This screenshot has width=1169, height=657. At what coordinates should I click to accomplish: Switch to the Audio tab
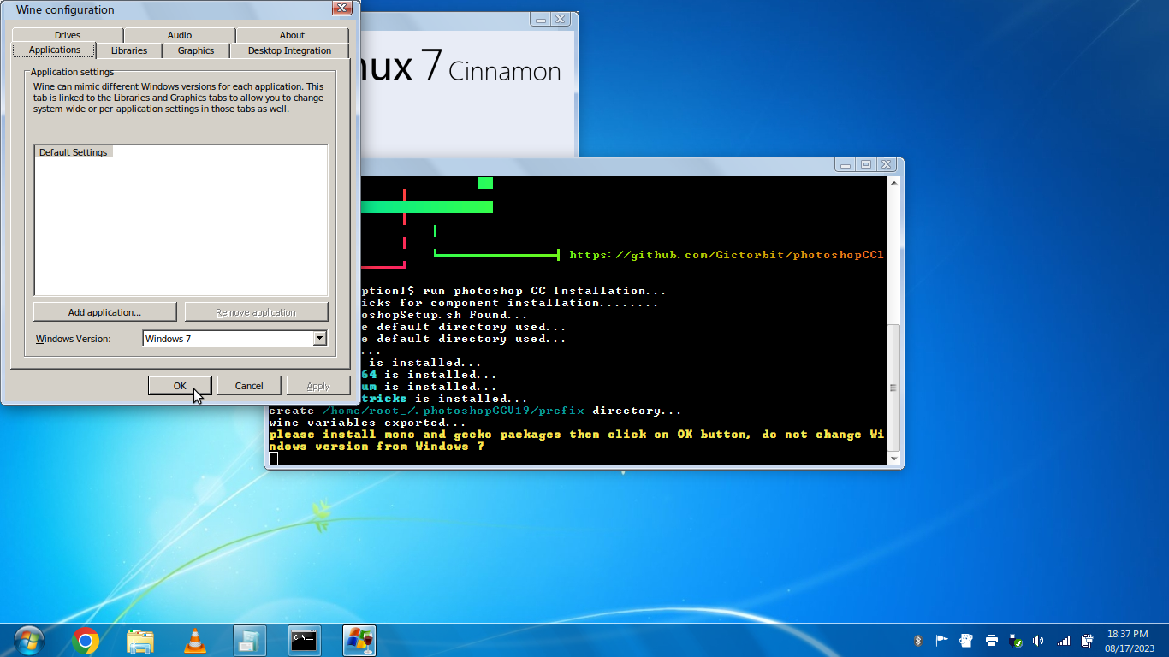point(180,35)
